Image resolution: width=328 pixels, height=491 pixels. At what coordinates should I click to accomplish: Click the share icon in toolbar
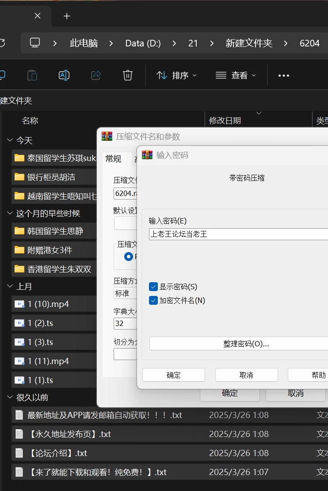96,76
